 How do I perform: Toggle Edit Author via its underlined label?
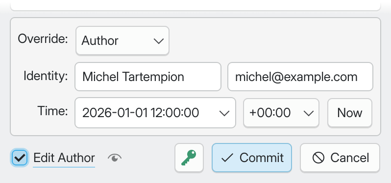[64, 158]
